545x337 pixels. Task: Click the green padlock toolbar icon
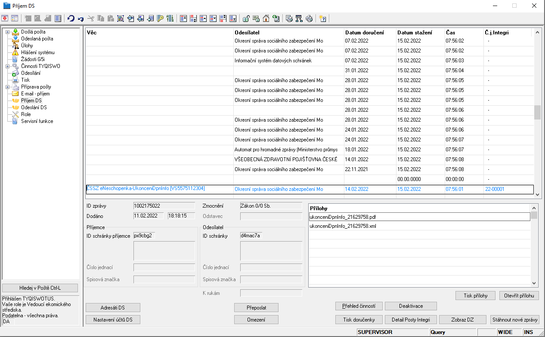tap(245, 18)
